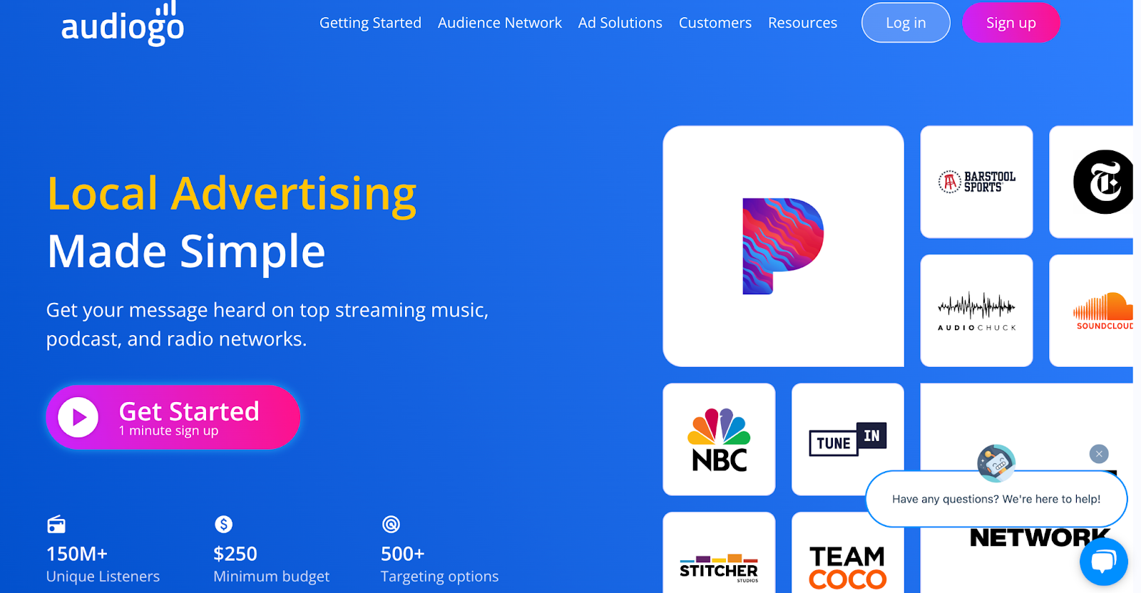Open the Ad Solutions menu
The height and width of the screenshot is (593, 1141).
click(620, 23)
